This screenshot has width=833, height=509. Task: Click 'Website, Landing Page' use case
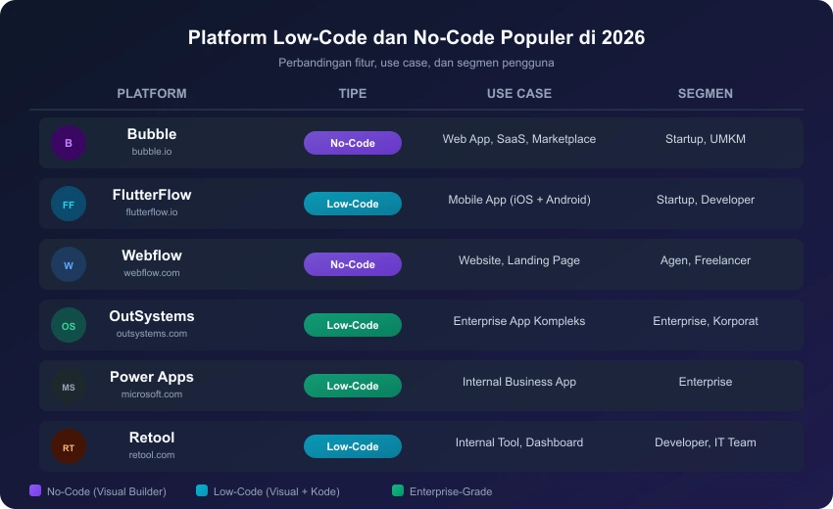pos(519,260)
